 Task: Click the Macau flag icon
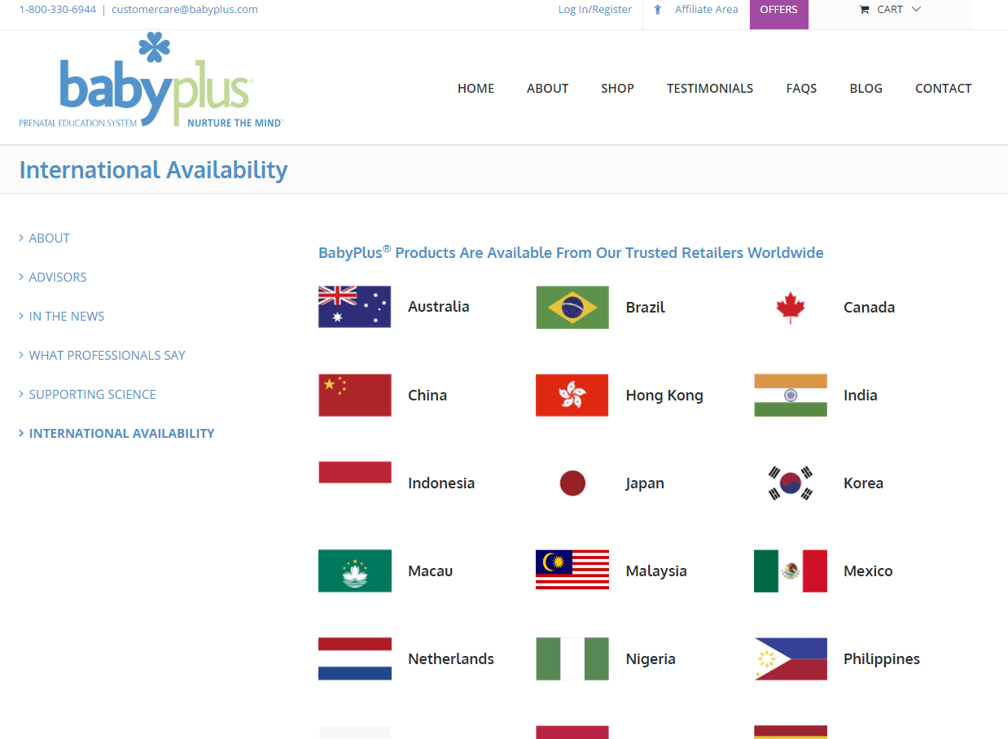pos(355,571)
